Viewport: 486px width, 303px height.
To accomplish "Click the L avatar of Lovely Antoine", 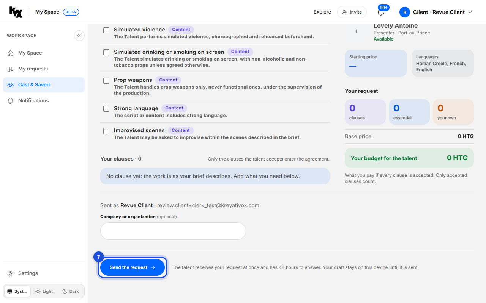I will (357, 31).
